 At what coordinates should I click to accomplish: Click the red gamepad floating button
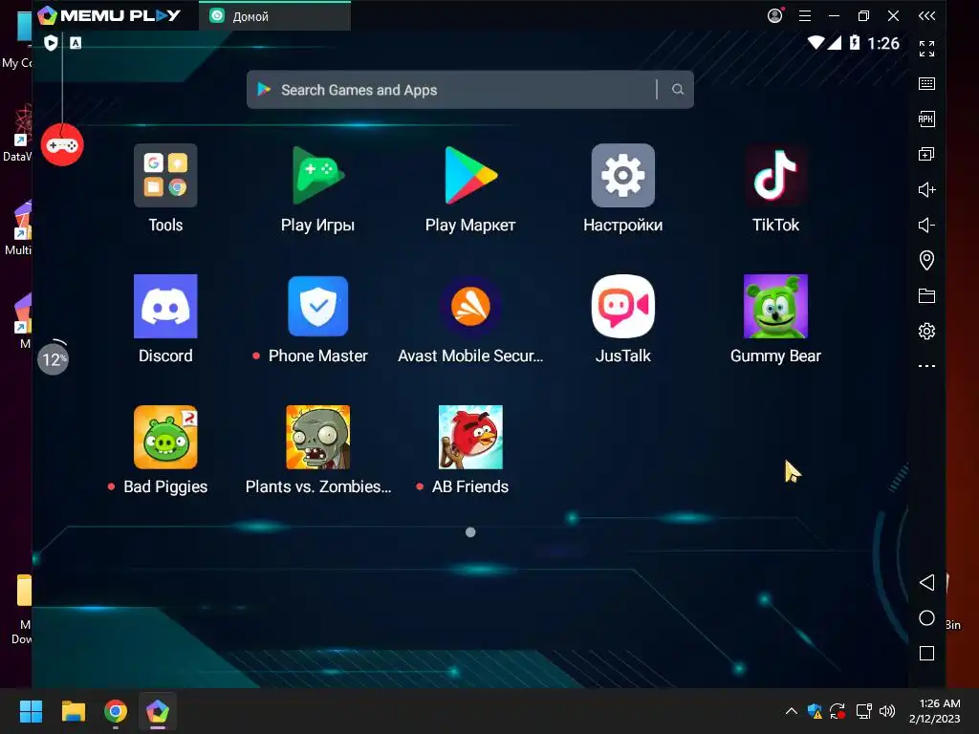point(62,145)
